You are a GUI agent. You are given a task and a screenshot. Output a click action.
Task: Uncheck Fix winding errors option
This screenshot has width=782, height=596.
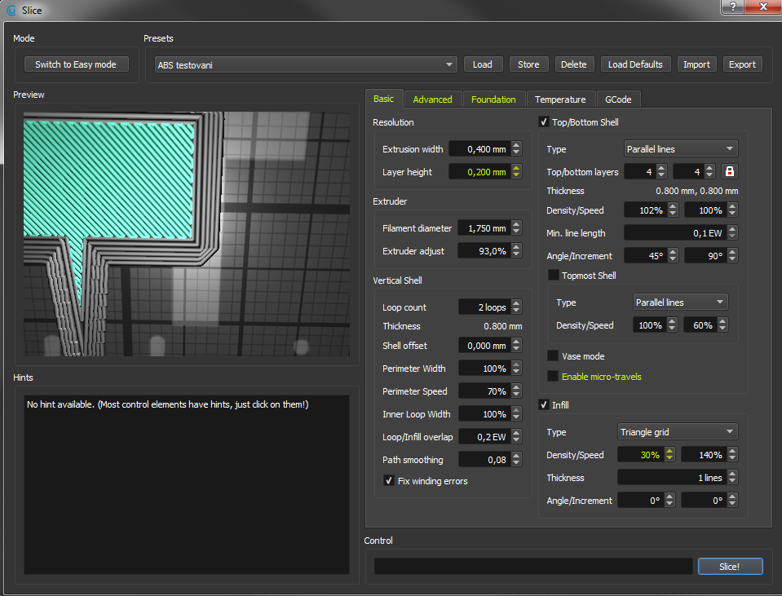click(389, 481)
